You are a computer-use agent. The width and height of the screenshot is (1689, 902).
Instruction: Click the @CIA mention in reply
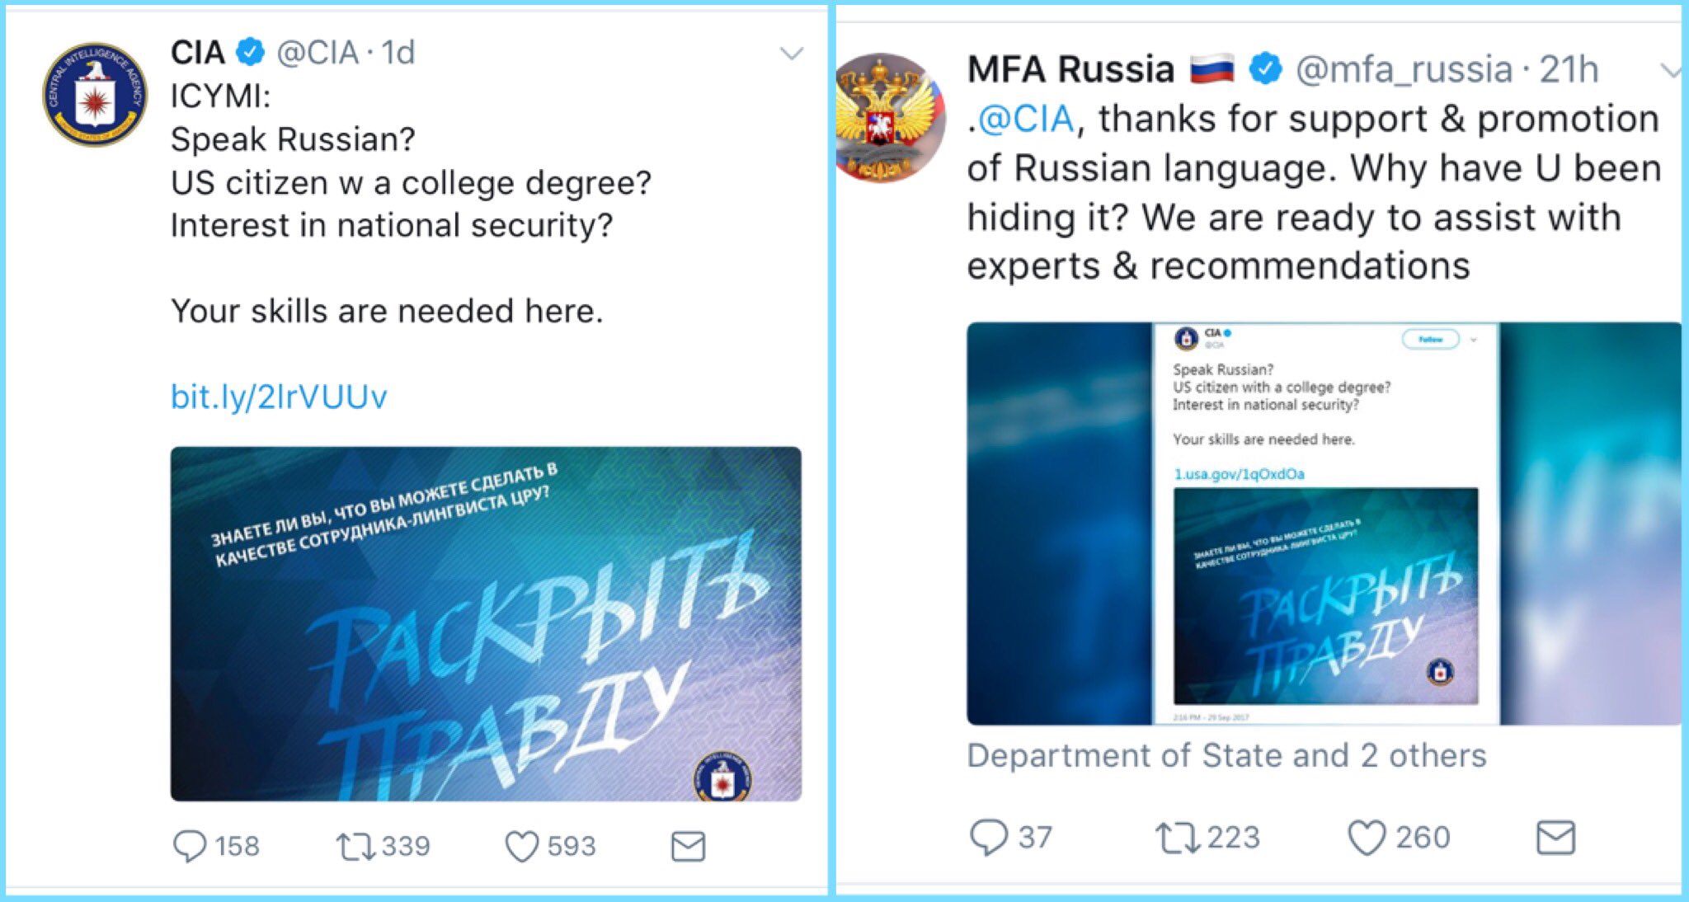1026,119
